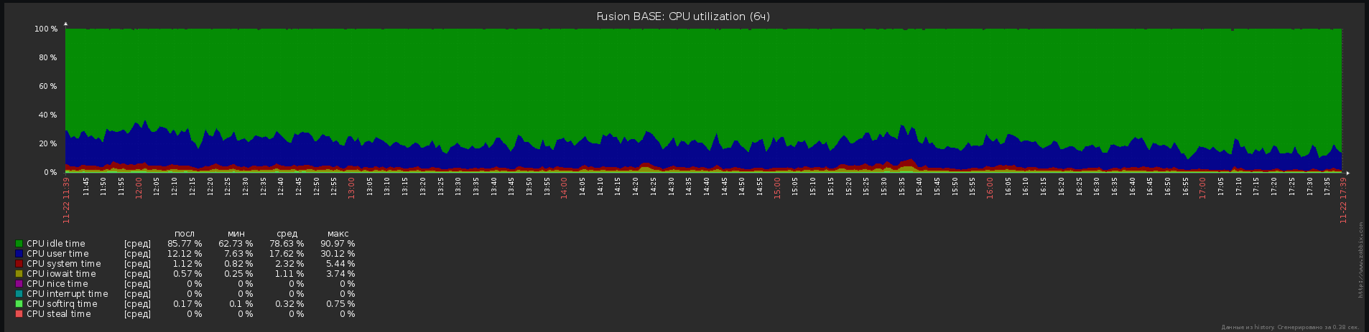The width and height of the screenshot is (1369, 332).
Task: Click the red 15:00 time axis marker
Action: [x=776, y=188]
